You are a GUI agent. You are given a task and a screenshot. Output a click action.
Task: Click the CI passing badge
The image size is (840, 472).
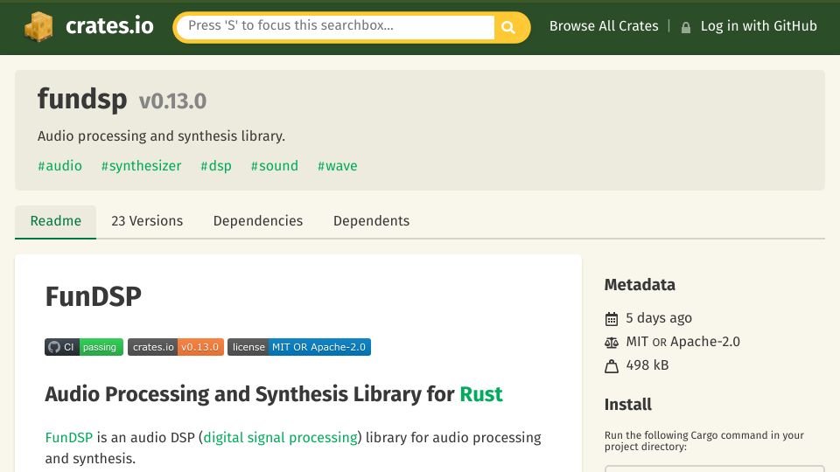coord(84,347)
